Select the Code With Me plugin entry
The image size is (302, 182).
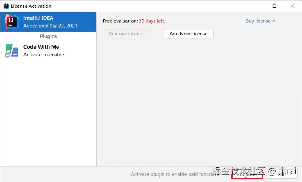pyautogui.click(x=48, y=51)
